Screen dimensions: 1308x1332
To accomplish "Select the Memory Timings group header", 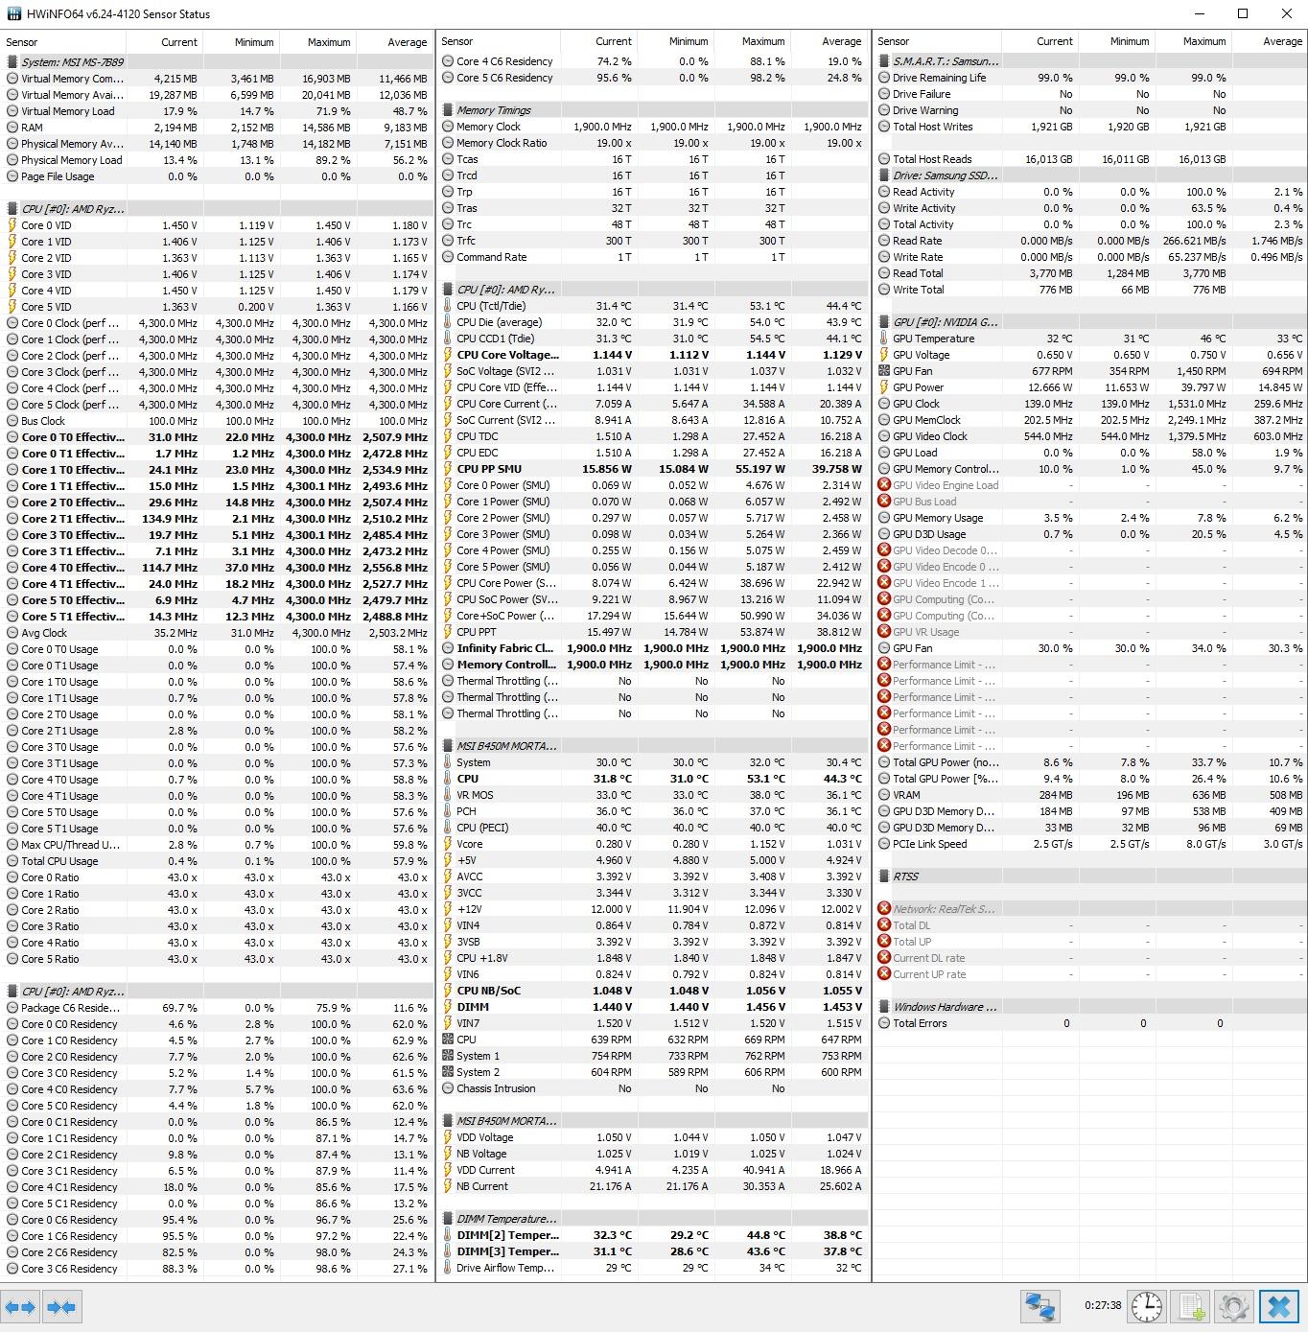I will click(x=653, y=110).
